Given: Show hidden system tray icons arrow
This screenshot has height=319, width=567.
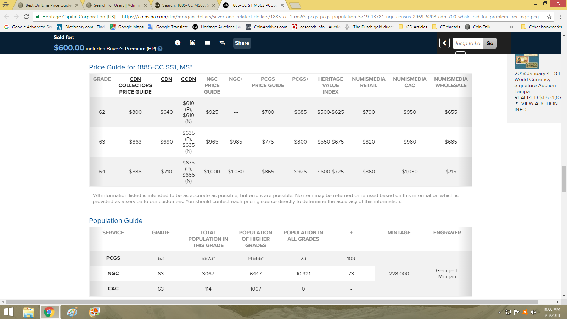Looking at the screenshot, I should (x=499, y=312).
